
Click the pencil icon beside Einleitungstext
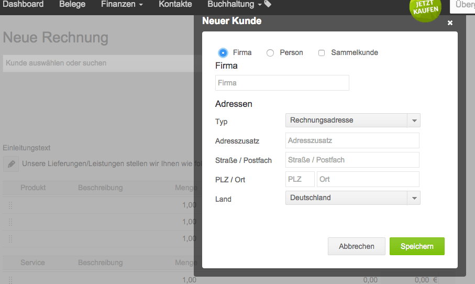11,164
